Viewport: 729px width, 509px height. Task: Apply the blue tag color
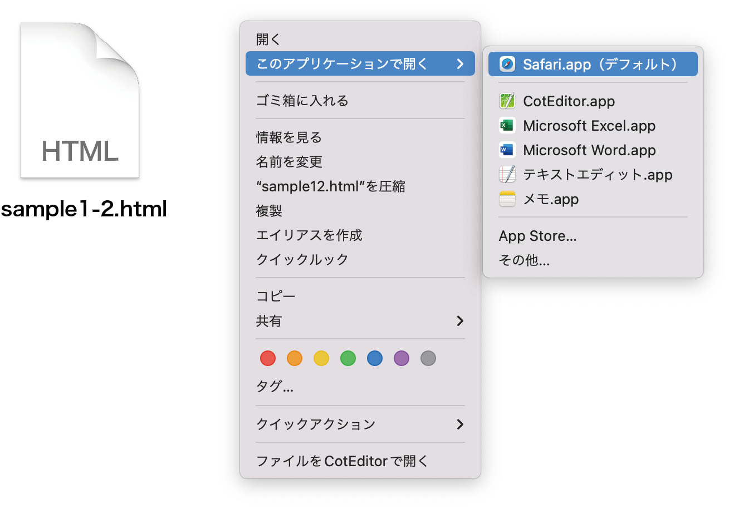click(x=375, y=358)
